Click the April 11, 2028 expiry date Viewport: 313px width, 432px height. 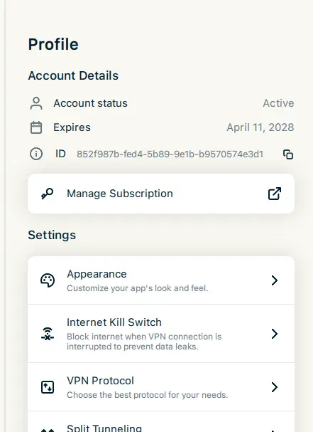point(260,127)
